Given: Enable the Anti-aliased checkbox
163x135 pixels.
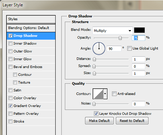Looking at the screenshot, I should coord(114,94).
